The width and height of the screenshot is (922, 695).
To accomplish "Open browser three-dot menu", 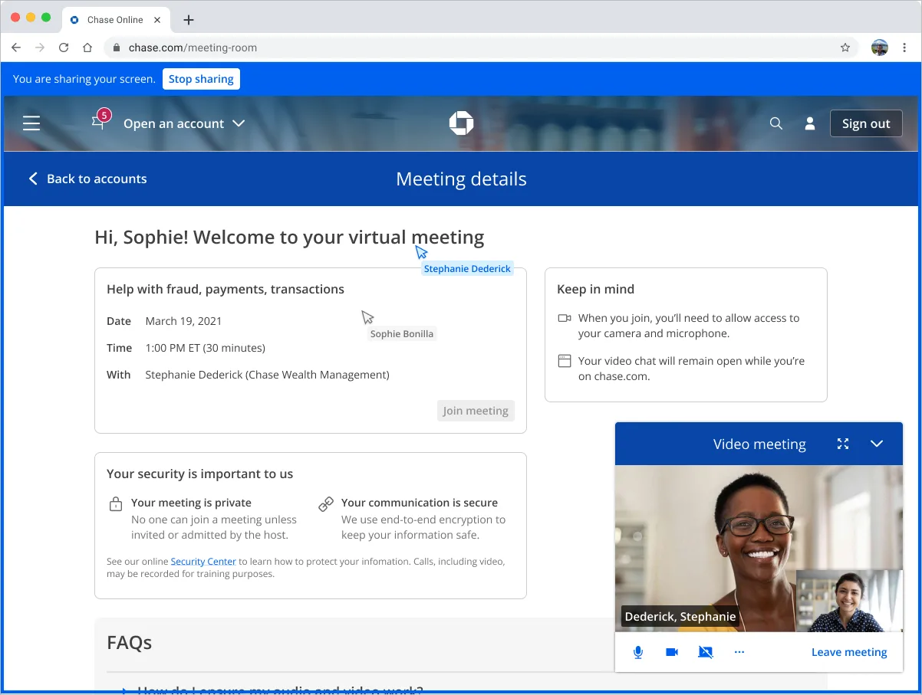I will (x=905, y=48).
